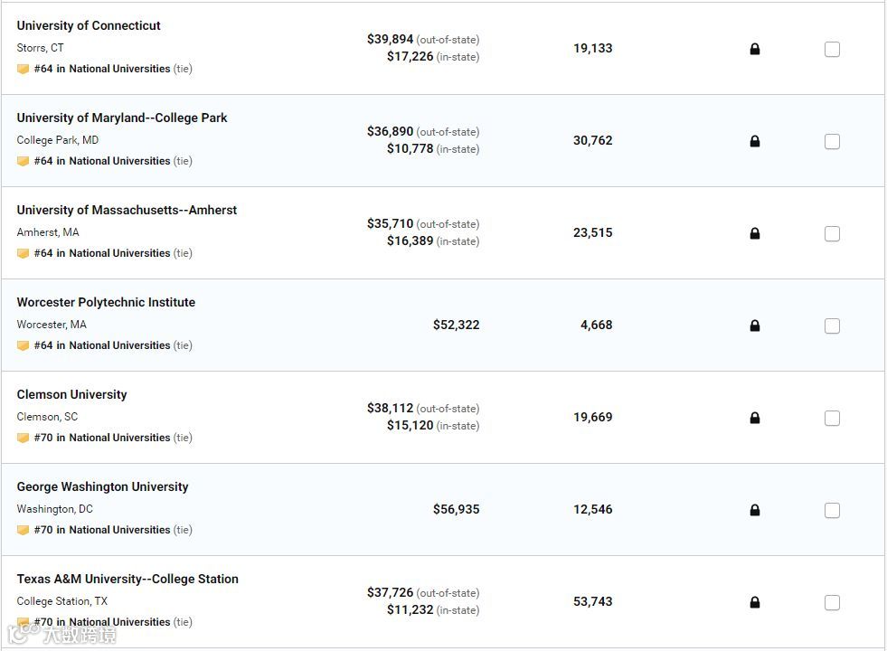Click Clemson's #70 in National Universities ranking
This screenshot has height=651, width=887.
pyautogui.click(x=102, y=438)
